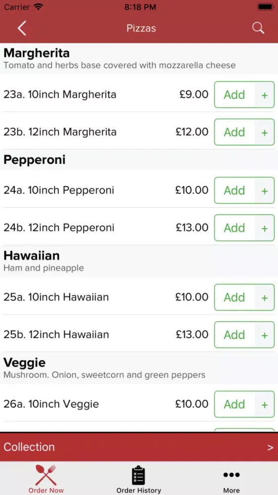Add 12inch Margherita to the order

tap(235, 132)
